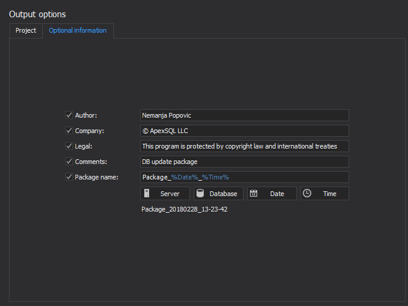Click the clock icon for Time
The width and height of the screenshot is (408, 306).
tap(307, 194)
